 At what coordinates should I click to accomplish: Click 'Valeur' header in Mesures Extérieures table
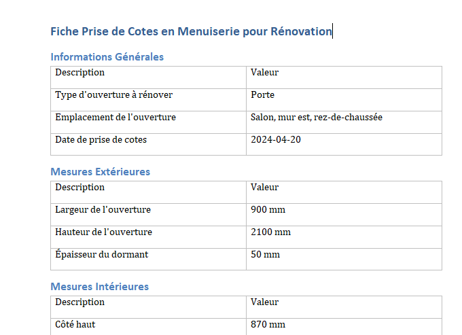tap(264, 187)
